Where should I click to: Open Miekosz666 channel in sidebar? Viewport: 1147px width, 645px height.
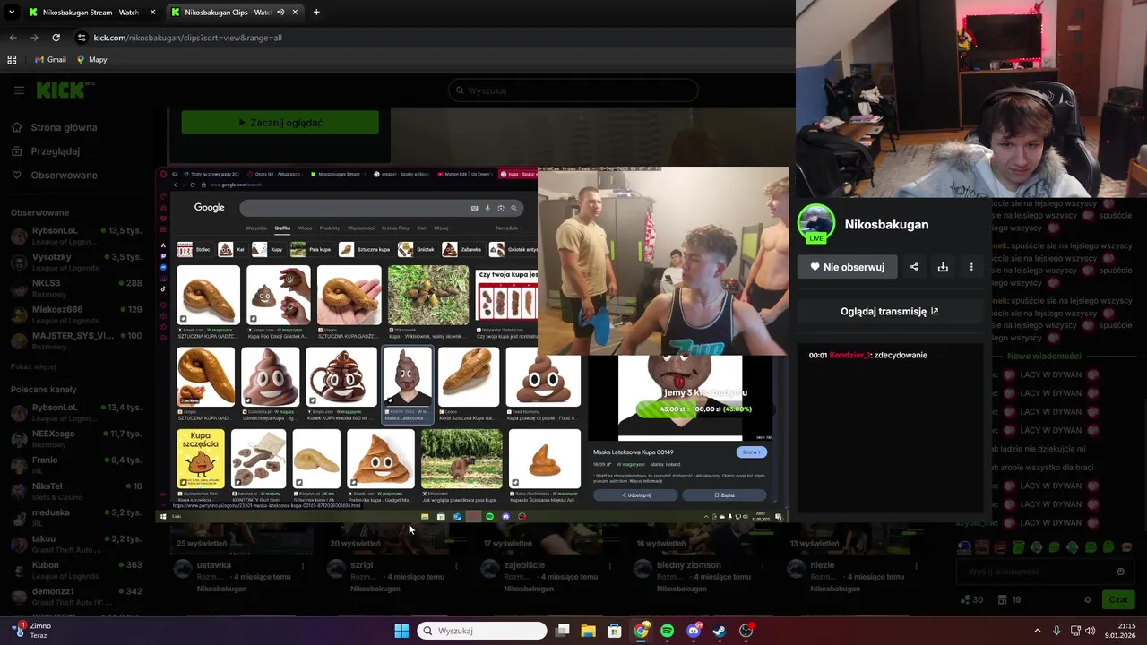[x=76, y=314]
